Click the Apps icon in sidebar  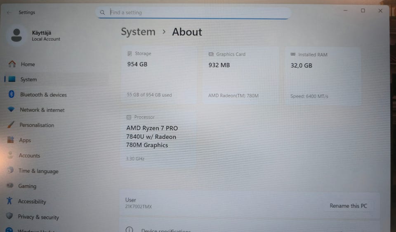click(x=10, y=139)
